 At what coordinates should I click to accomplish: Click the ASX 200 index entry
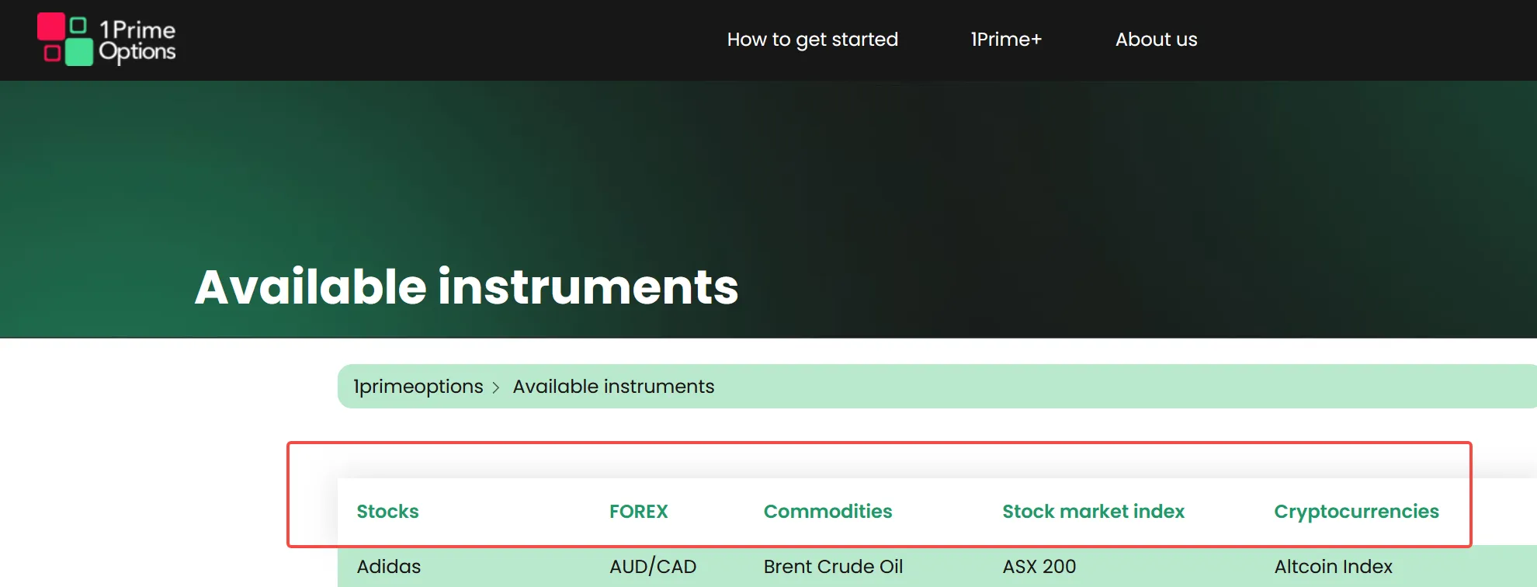coord(1039,567)
